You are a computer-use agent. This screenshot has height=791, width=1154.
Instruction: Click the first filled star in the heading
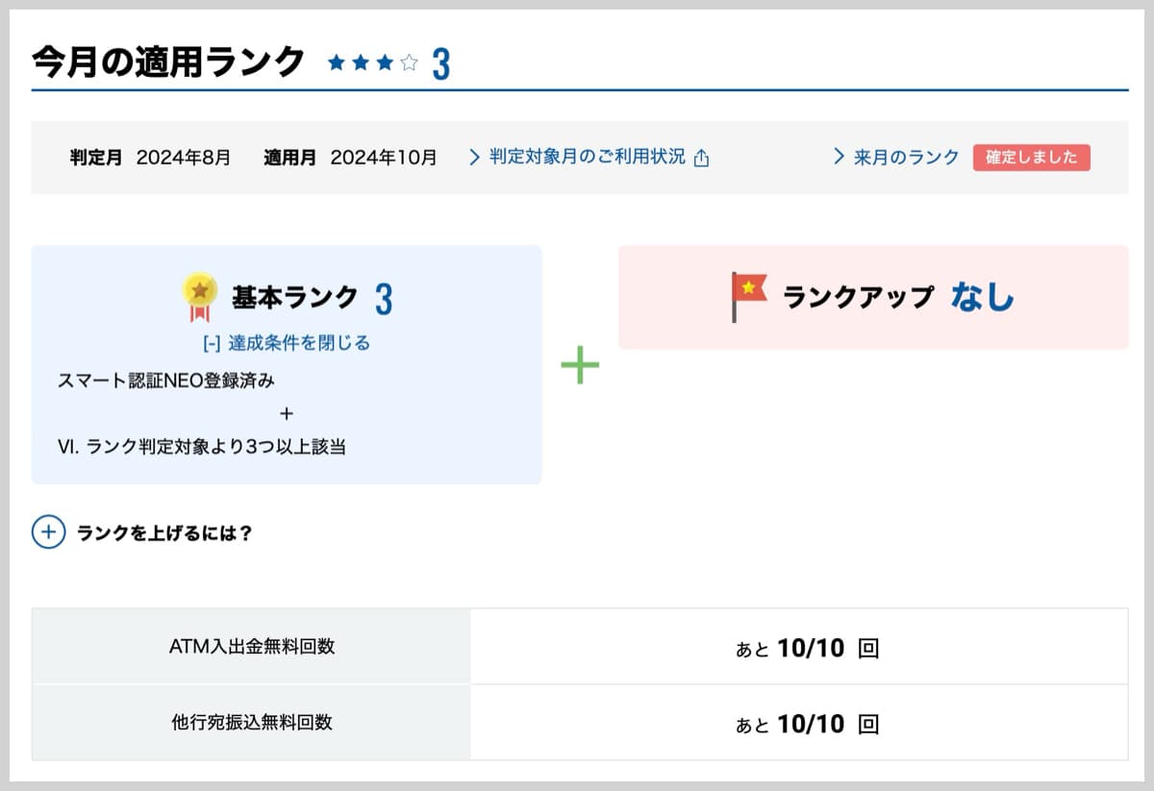pos(337,63)
